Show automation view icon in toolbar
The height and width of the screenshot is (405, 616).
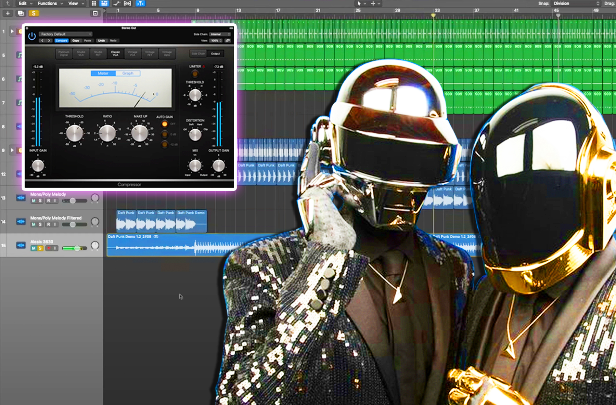coord(117,3)
